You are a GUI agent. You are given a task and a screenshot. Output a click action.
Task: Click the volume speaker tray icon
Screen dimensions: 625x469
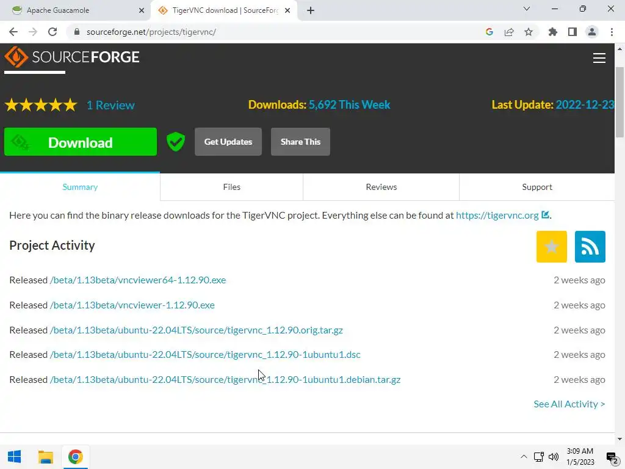click(x=554, y=457)
